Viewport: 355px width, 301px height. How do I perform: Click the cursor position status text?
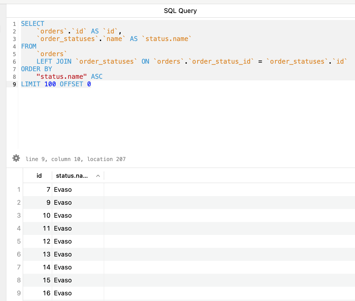click(x=76, y=159)
